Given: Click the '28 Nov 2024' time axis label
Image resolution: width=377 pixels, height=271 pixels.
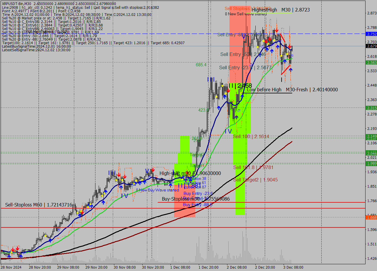Looking at the screenshot, I should (x=11, y=267).
